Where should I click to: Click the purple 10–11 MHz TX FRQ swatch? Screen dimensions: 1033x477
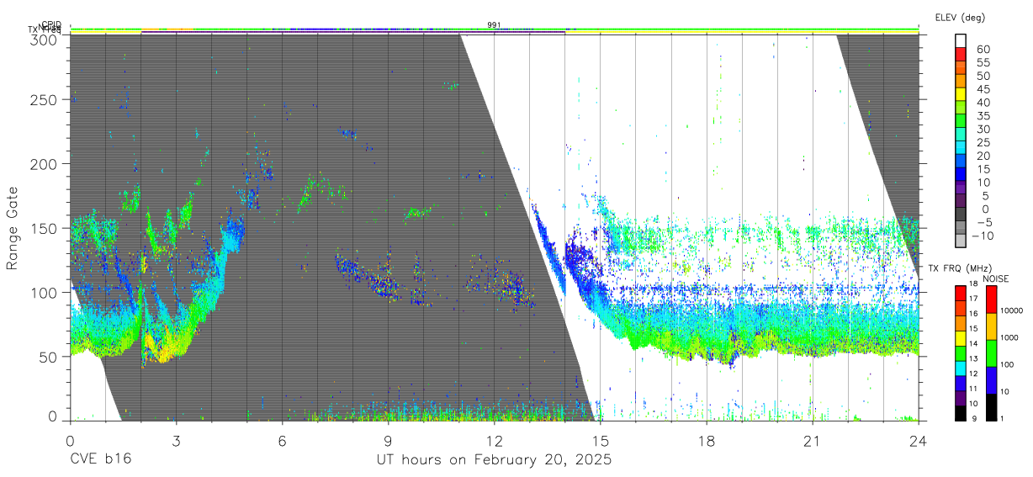[960, 397]
